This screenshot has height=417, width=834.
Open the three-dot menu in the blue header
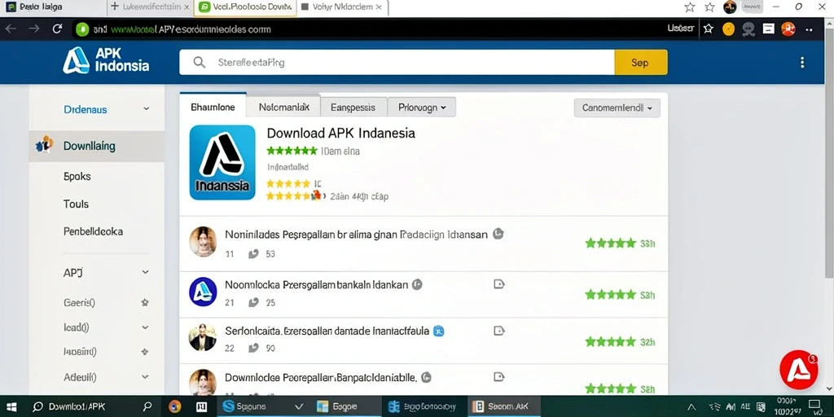pos(802,63)
